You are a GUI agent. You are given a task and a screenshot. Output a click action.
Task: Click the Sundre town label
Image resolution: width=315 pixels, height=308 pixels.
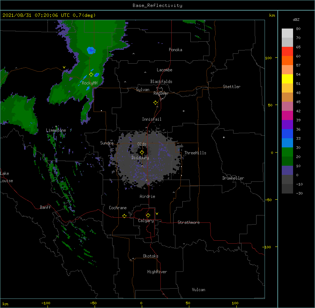pyautogui.click(x=107, y=143)
